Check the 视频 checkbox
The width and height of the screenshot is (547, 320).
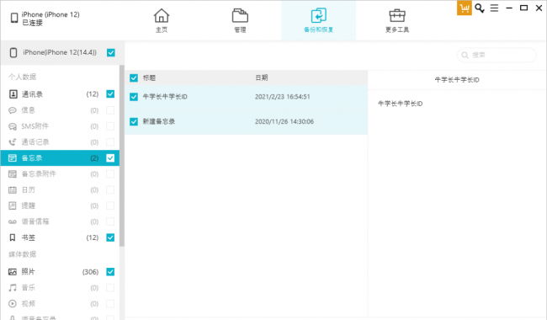pyautogui.click(x=110, y=304)
